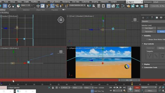
Task: Click Play Animation button
Action: tap(118, 88)
